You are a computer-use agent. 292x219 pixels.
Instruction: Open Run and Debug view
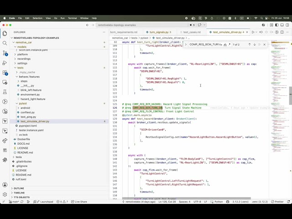pos(5,63)
